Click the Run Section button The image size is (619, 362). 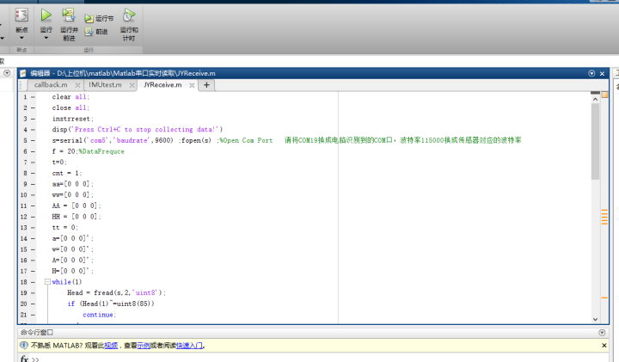(99, 19)
